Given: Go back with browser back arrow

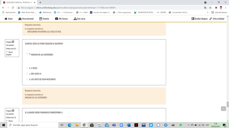Looking at the screenshot, I should (3, 8).
